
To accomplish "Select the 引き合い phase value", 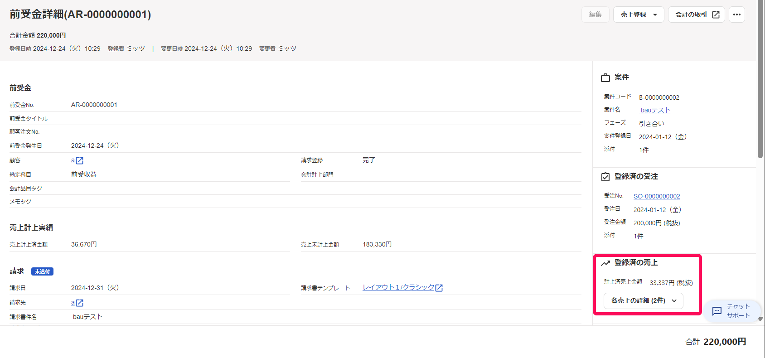I will (652, 123).
